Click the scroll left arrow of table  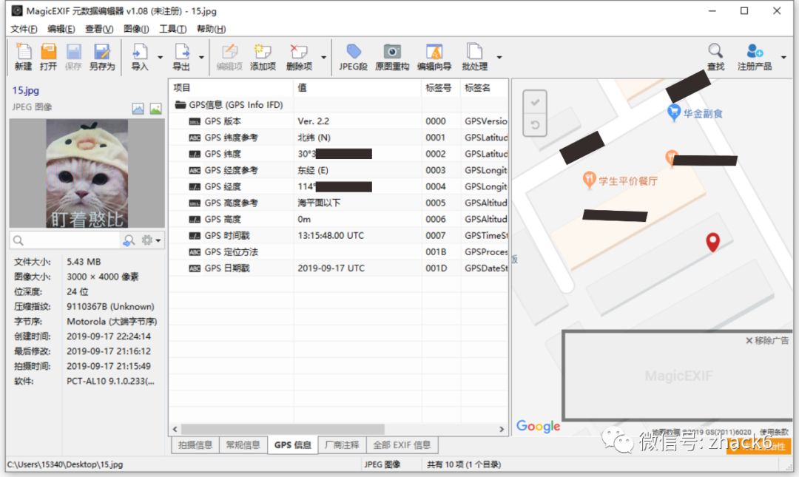(175, 429)
